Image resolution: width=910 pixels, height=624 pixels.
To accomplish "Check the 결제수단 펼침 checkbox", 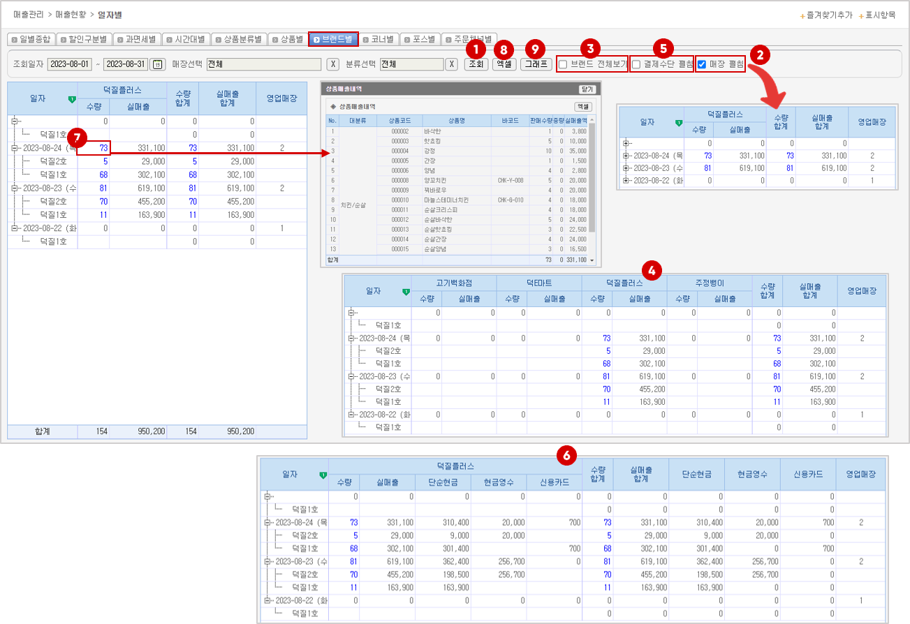I will click(636, 65).
